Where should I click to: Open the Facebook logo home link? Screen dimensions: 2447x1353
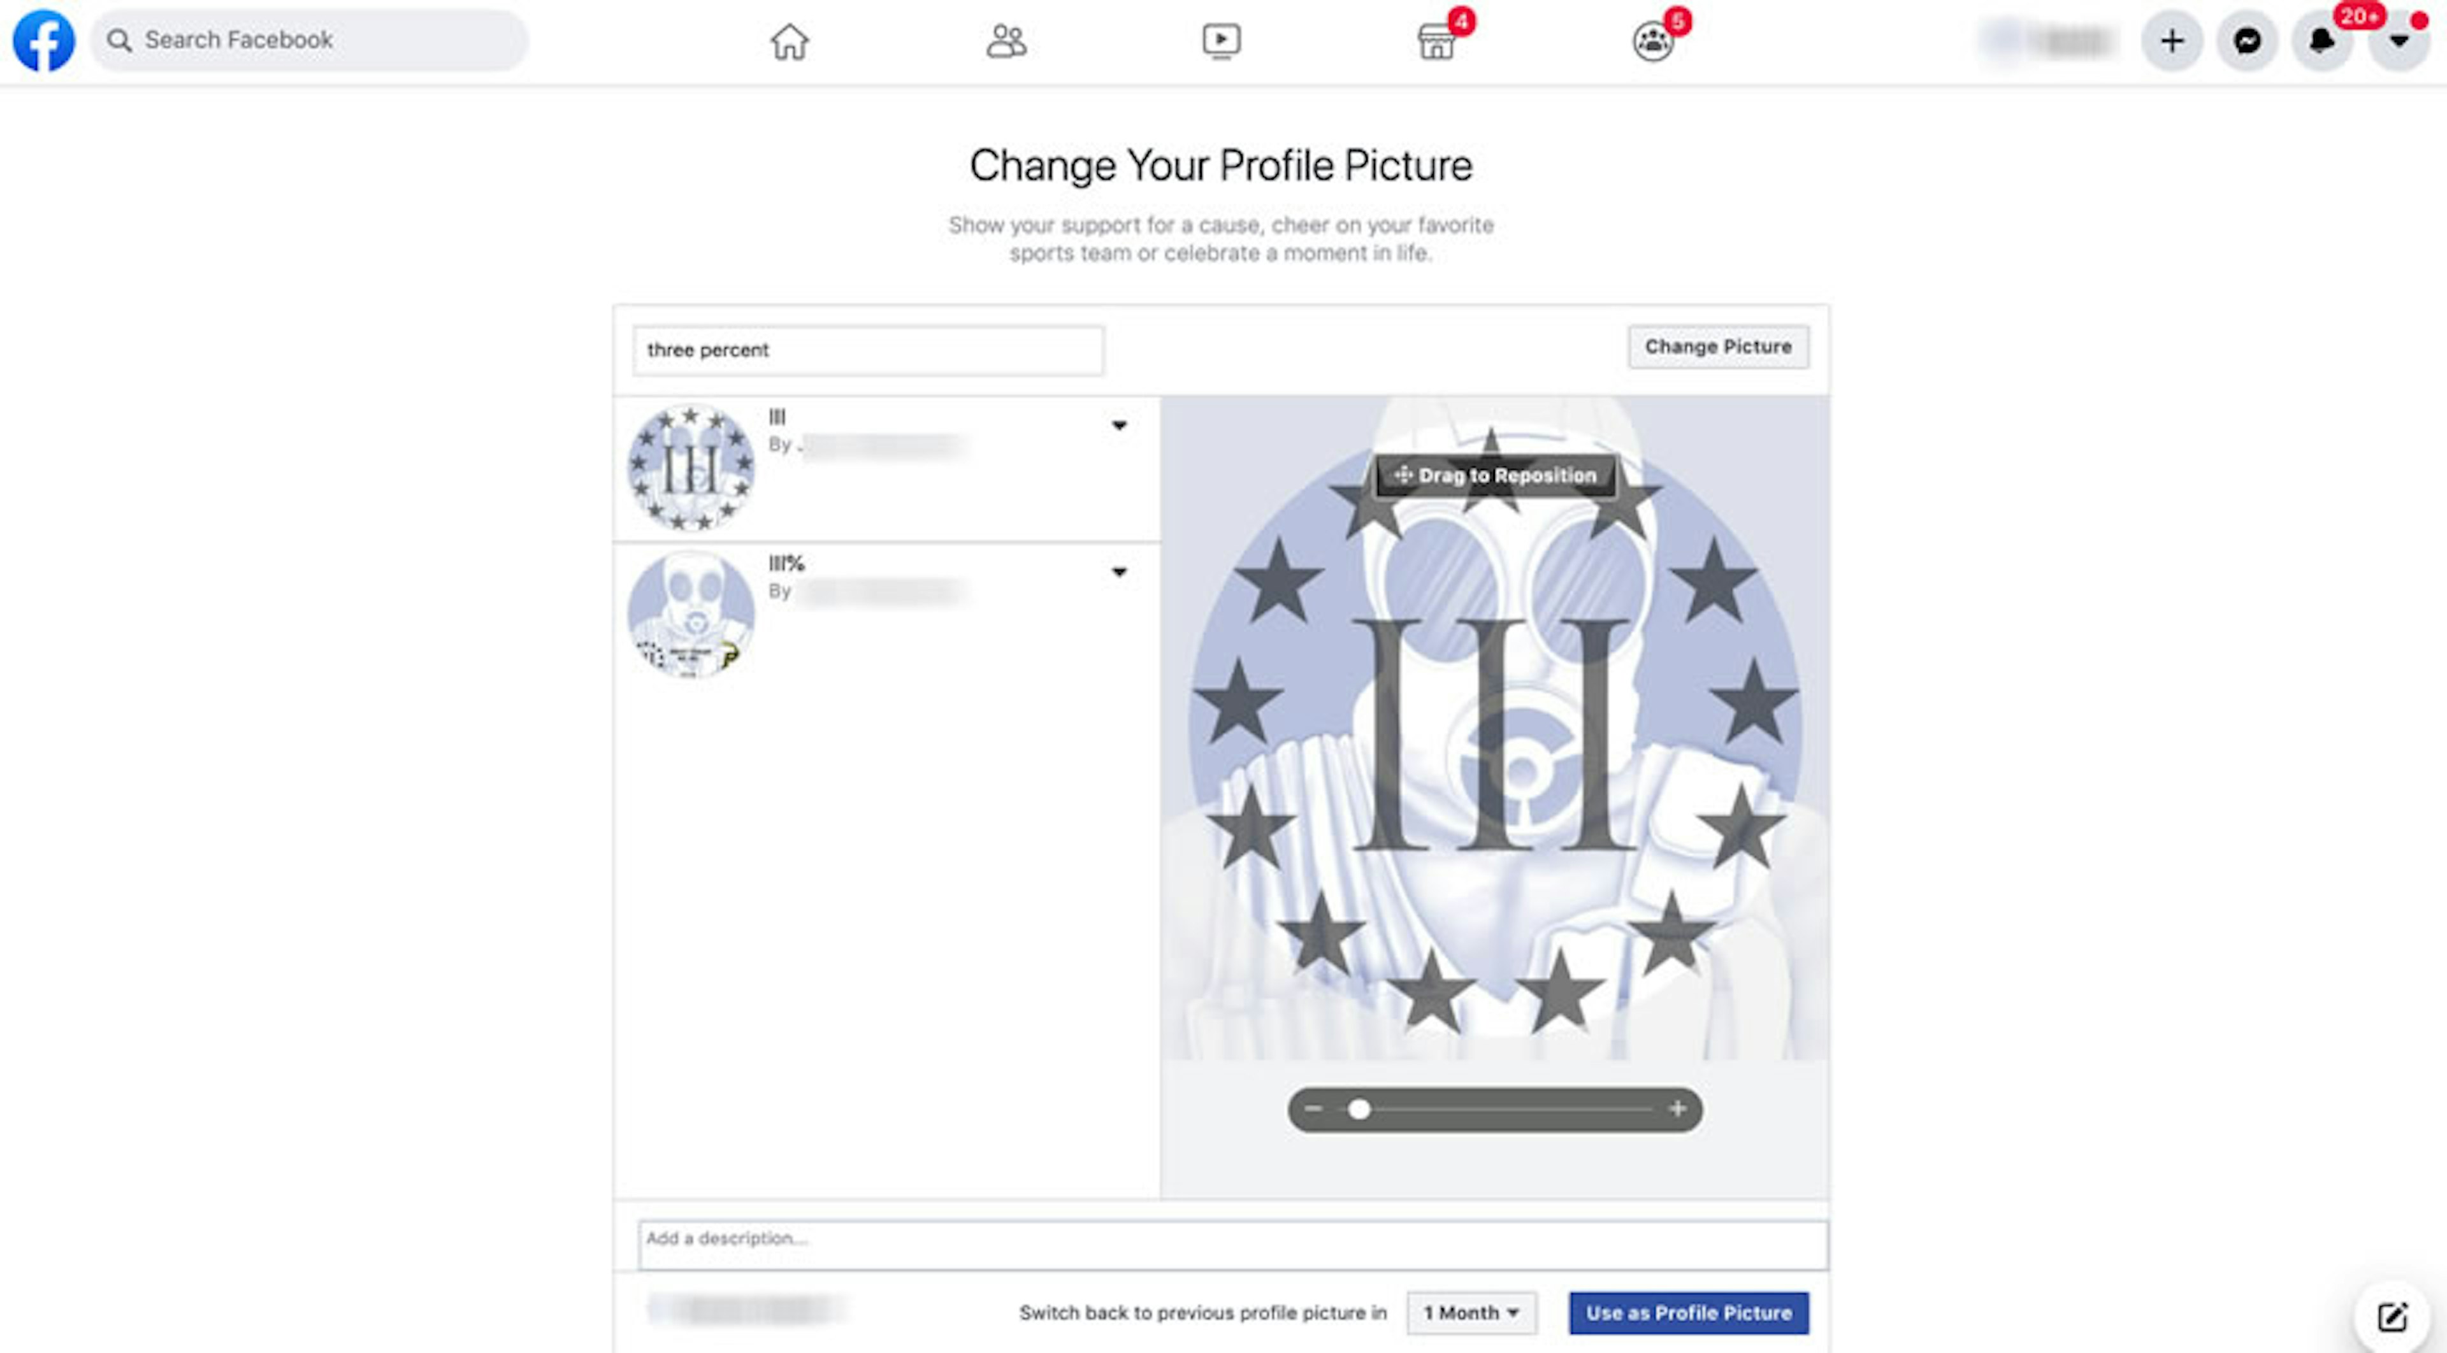43,41
